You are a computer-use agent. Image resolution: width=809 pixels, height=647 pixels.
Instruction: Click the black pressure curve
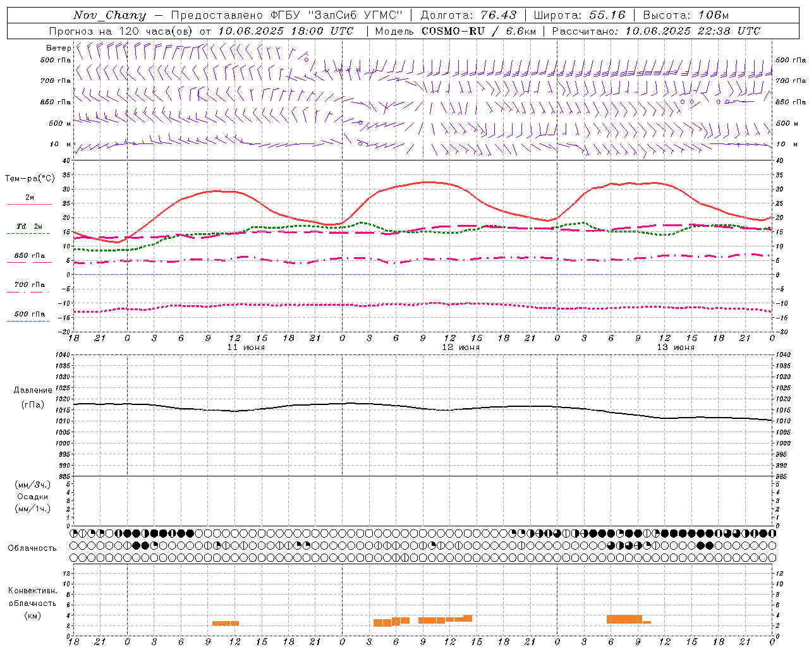[422, 408]
